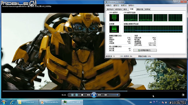Switch to the 應用程式 tab

[110, 9]
